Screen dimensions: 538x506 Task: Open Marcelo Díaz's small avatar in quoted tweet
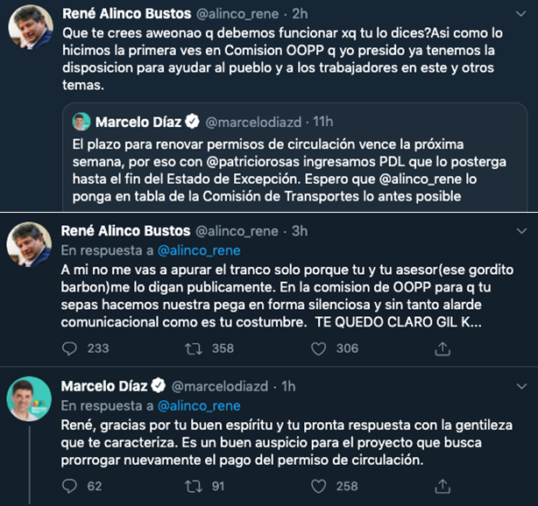pyautogui.click(x=82, y=121)
